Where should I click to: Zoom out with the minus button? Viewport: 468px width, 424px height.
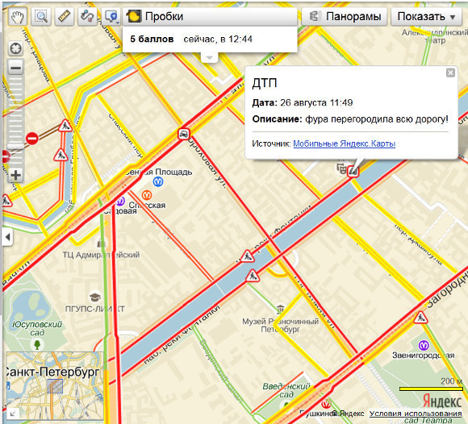coord(15,68)
